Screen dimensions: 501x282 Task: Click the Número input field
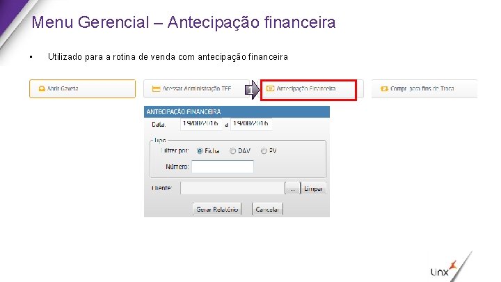[x=223, y=167]
